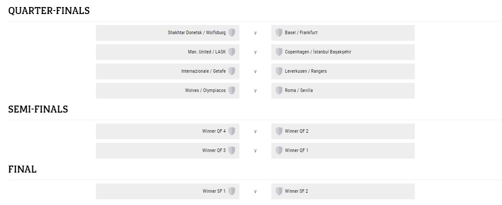The image size is (502, 205).
Task: Click the crest icon next to Man. United / LASK
Action: [x=231, y=52]
